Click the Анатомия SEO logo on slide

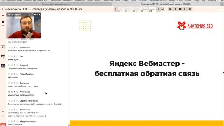pos(195,26)
